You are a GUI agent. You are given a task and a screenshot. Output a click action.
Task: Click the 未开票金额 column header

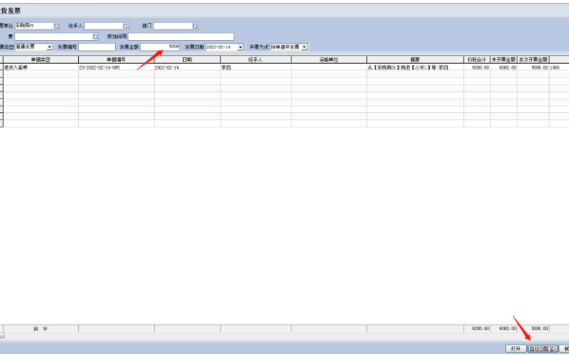tap(503, 60)
